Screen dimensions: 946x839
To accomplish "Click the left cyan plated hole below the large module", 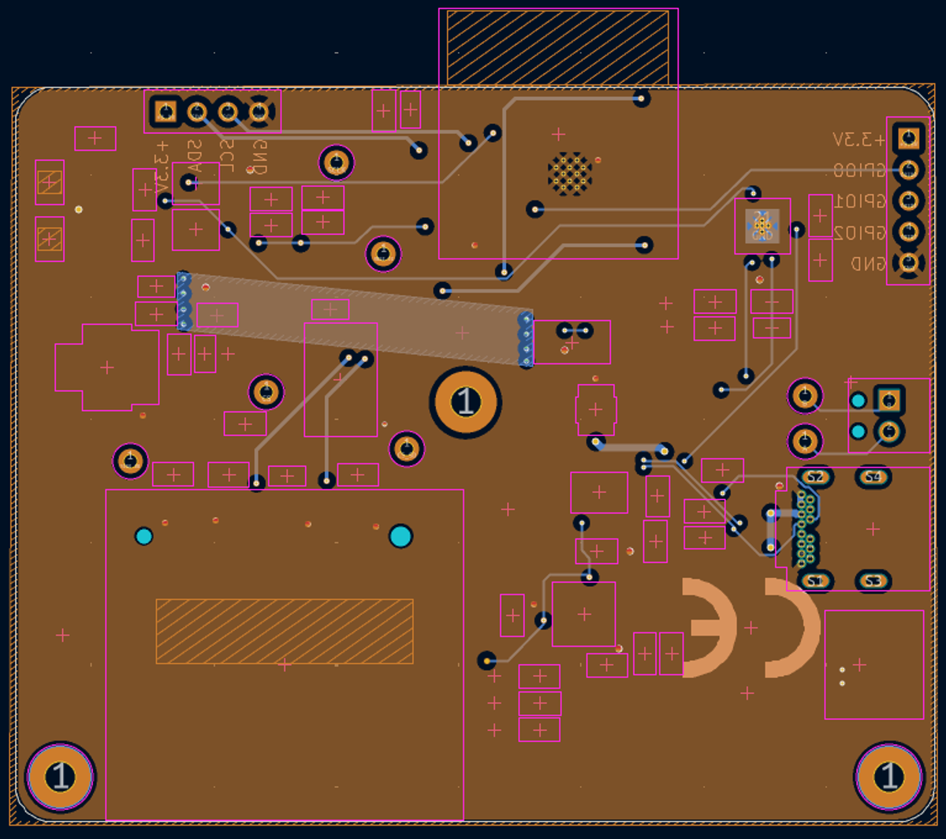I will point(143,535).
